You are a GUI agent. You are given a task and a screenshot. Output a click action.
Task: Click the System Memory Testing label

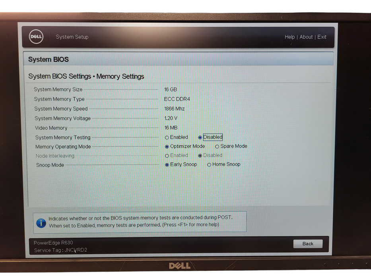(x=63, y=137)
